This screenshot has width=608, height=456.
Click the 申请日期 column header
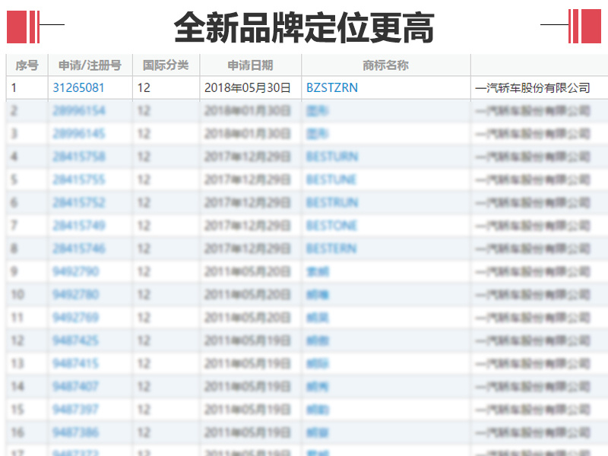250,65
